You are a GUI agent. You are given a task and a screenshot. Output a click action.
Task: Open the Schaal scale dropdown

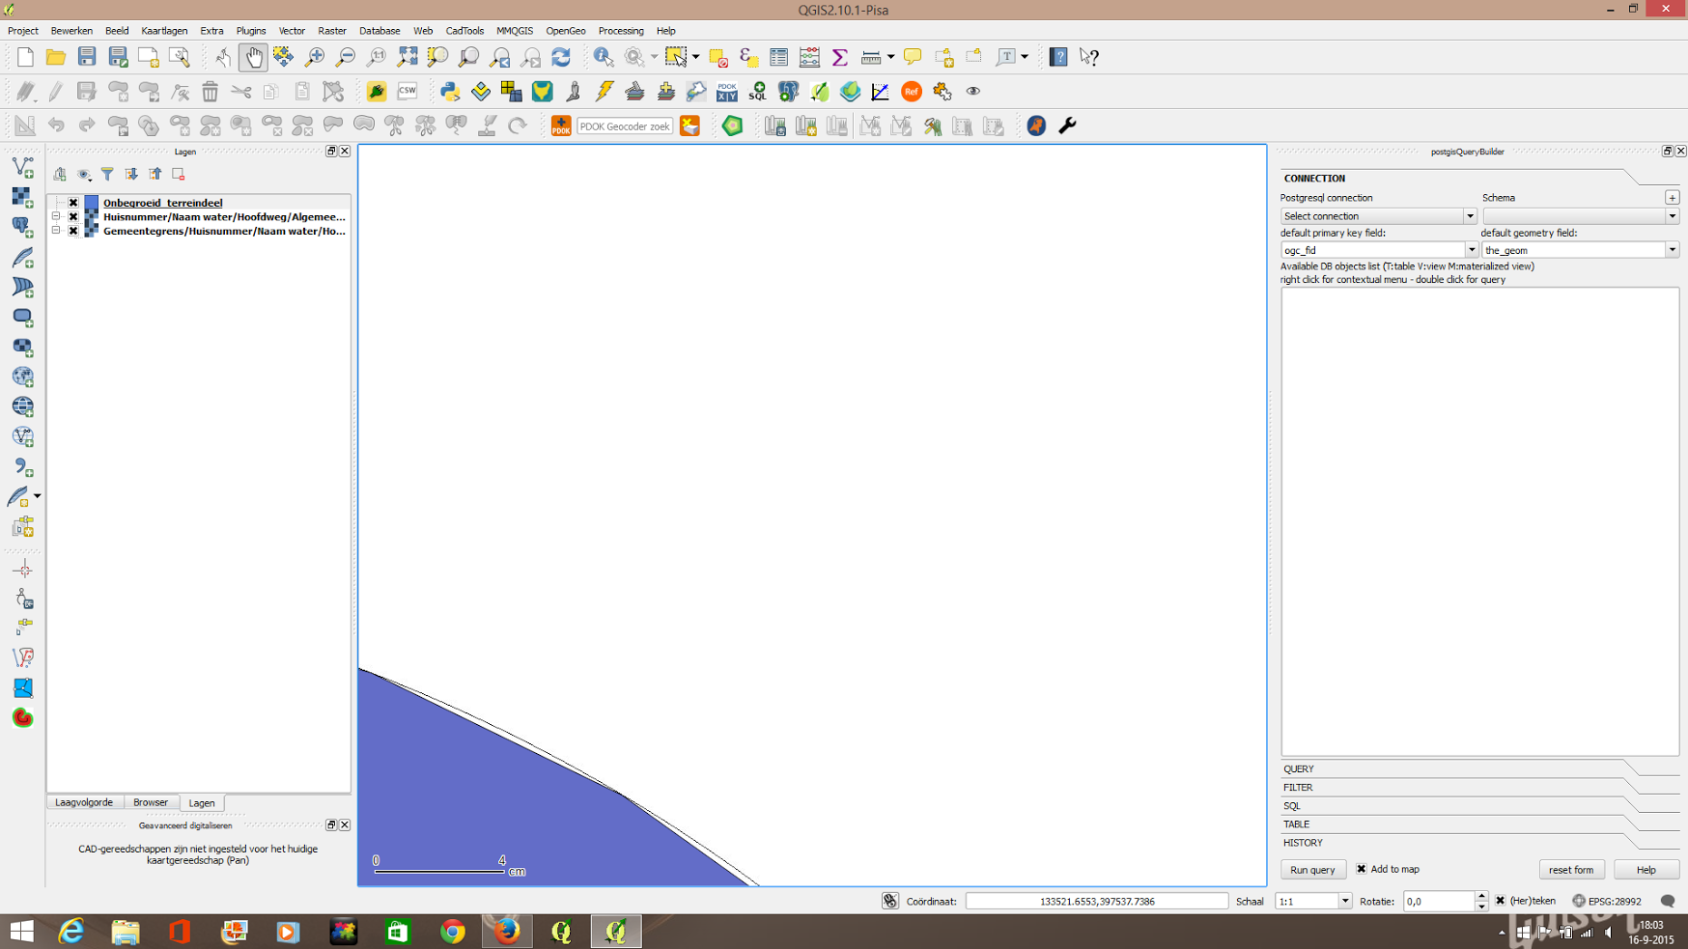point(1344,901)
